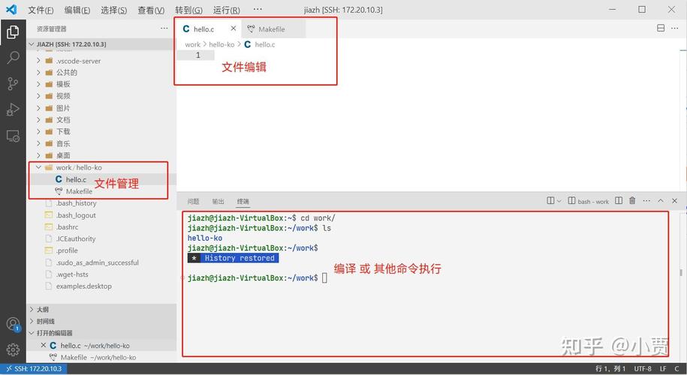Open the Run and Debug view
Image resolution: width=687 pixels, height=375 pixels.
[x=13, y=109]
